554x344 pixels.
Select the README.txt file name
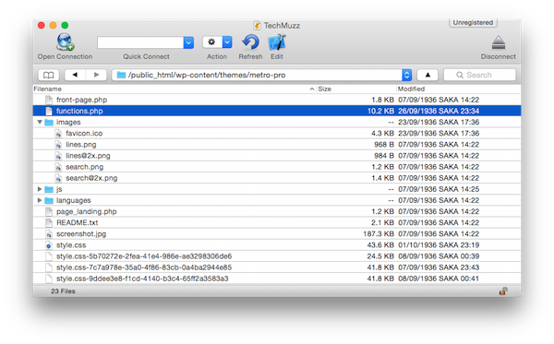[x=77, y=222]
